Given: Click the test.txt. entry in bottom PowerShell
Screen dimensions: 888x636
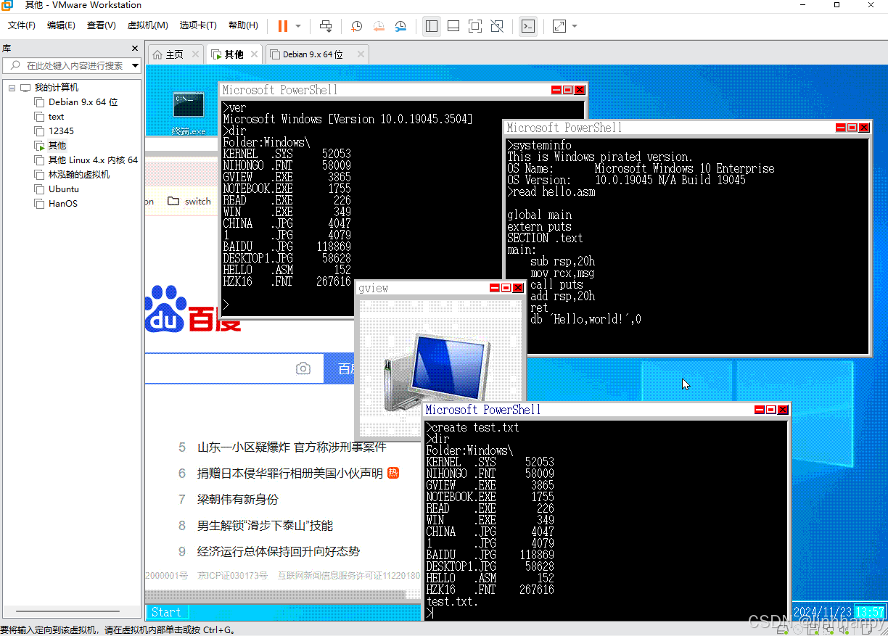Looking at the screenshot, I should tap(453, 602).
